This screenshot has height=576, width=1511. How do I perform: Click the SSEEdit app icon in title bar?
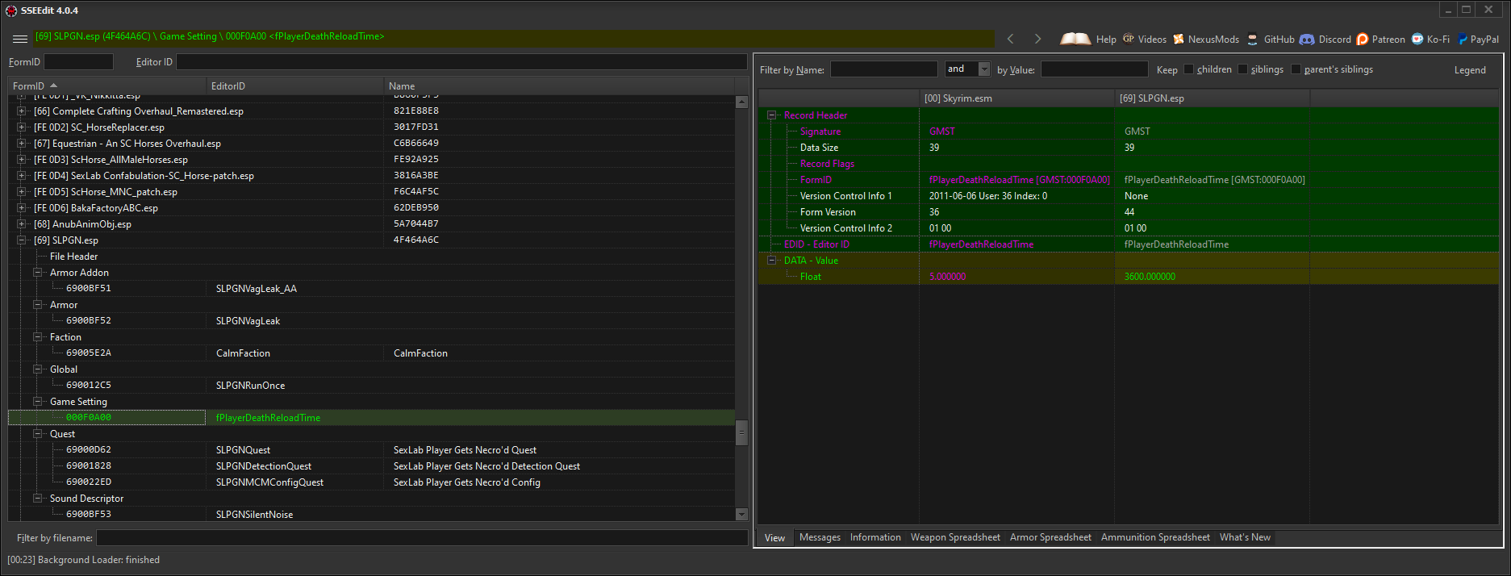[x=11, y=10]
